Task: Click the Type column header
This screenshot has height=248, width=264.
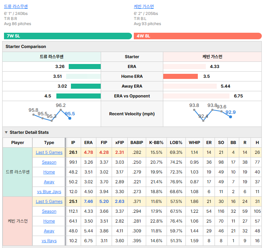Action: (49, 143)
